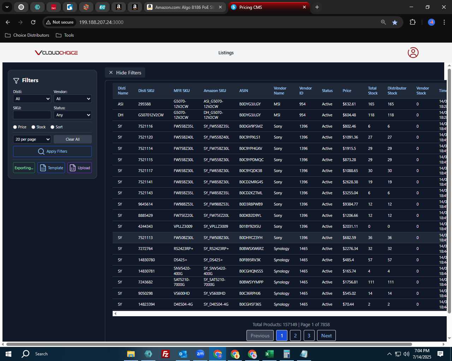This screenshot has height=361, width=452.
Task: Click the Upload button
Action: (x=80, y=168)
